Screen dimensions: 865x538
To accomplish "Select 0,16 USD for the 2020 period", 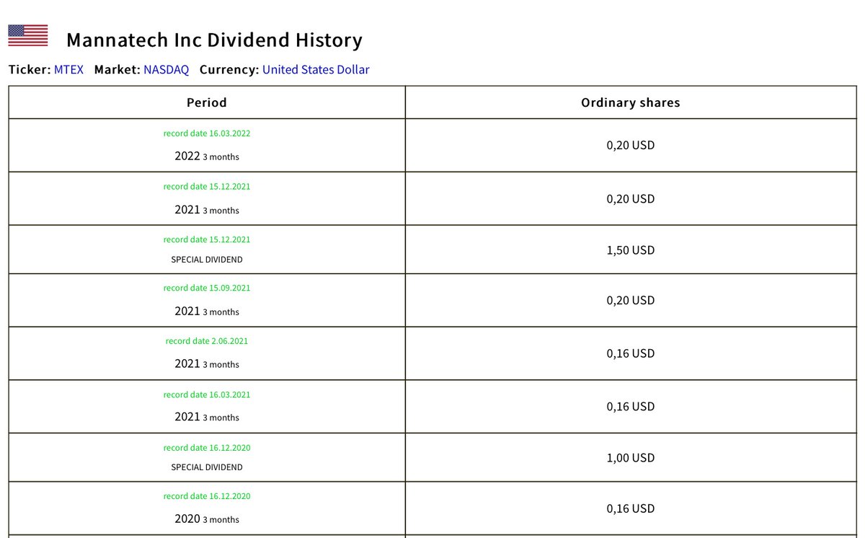I will tap(631, 508).
